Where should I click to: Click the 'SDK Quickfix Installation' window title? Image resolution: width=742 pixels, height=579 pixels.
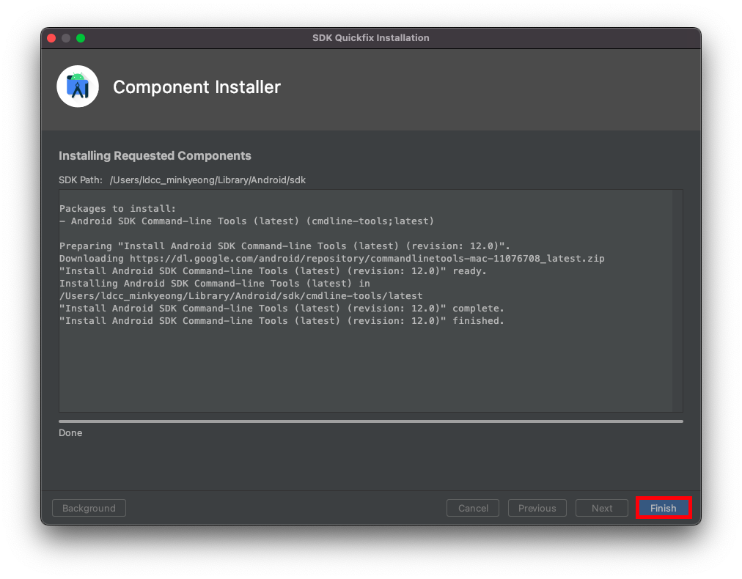coord(371,38)
